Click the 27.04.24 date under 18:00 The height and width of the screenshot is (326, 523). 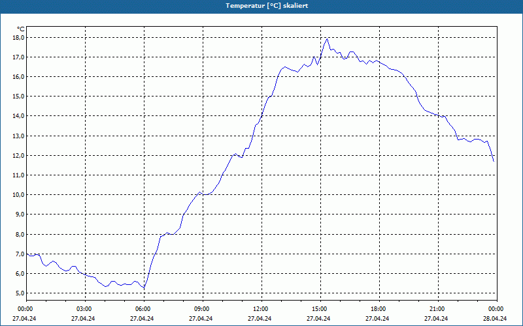[x=377, y=318]
